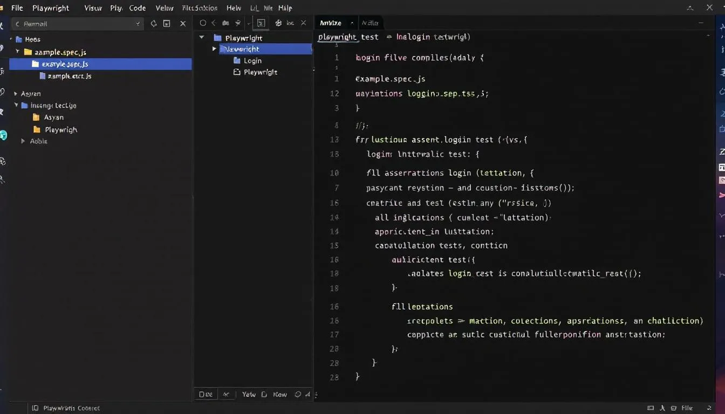This screenshot has width=725, height=414.
Task: Click the collapse-all box icon in explorer header
Action: [167, 24]
